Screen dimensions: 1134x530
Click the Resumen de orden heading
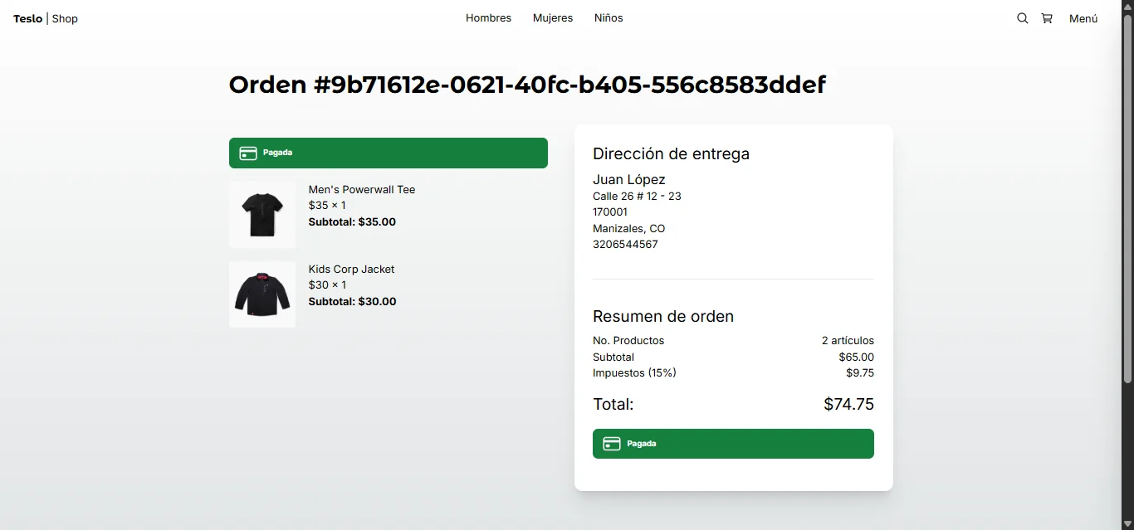click(x=663, y=316)
